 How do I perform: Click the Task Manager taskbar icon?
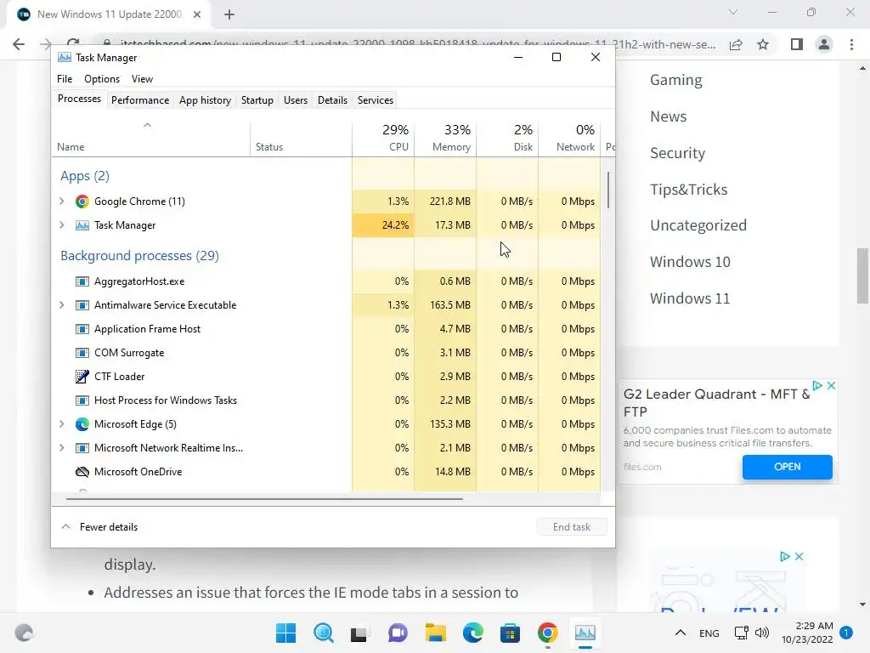585,633
